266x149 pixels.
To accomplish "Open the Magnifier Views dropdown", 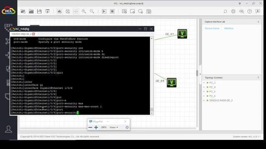I will click(113, 127).
